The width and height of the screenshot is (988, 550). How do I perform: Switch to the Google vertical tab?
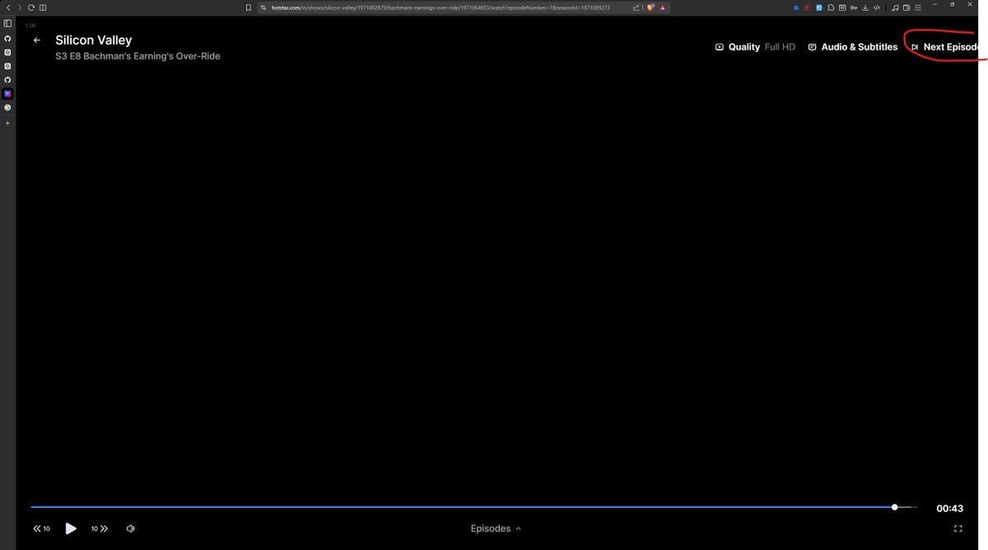tap(7, 107)
